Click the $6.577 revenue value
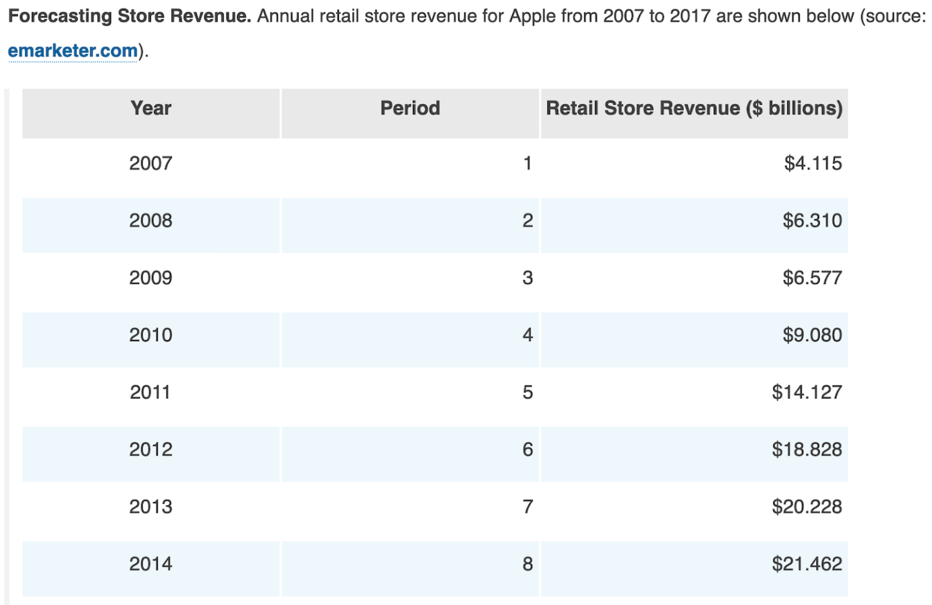Screen dimensions: 932x605 click(813, 278)
